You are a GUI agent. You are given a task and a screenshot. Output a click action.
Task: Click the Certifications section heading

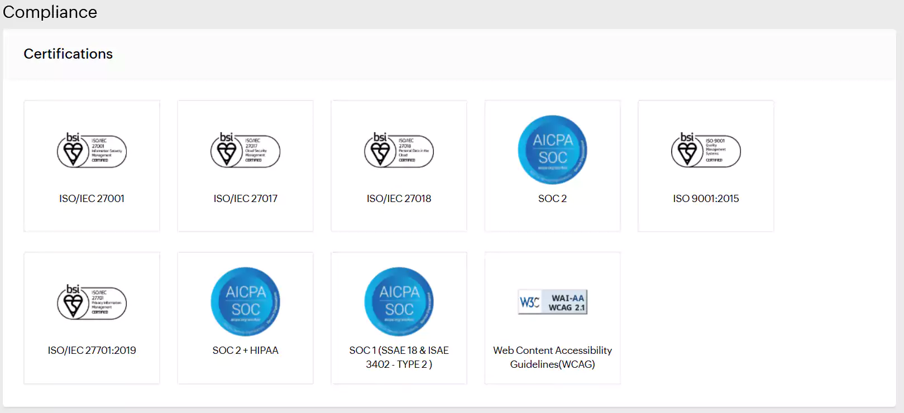[68, 54]
